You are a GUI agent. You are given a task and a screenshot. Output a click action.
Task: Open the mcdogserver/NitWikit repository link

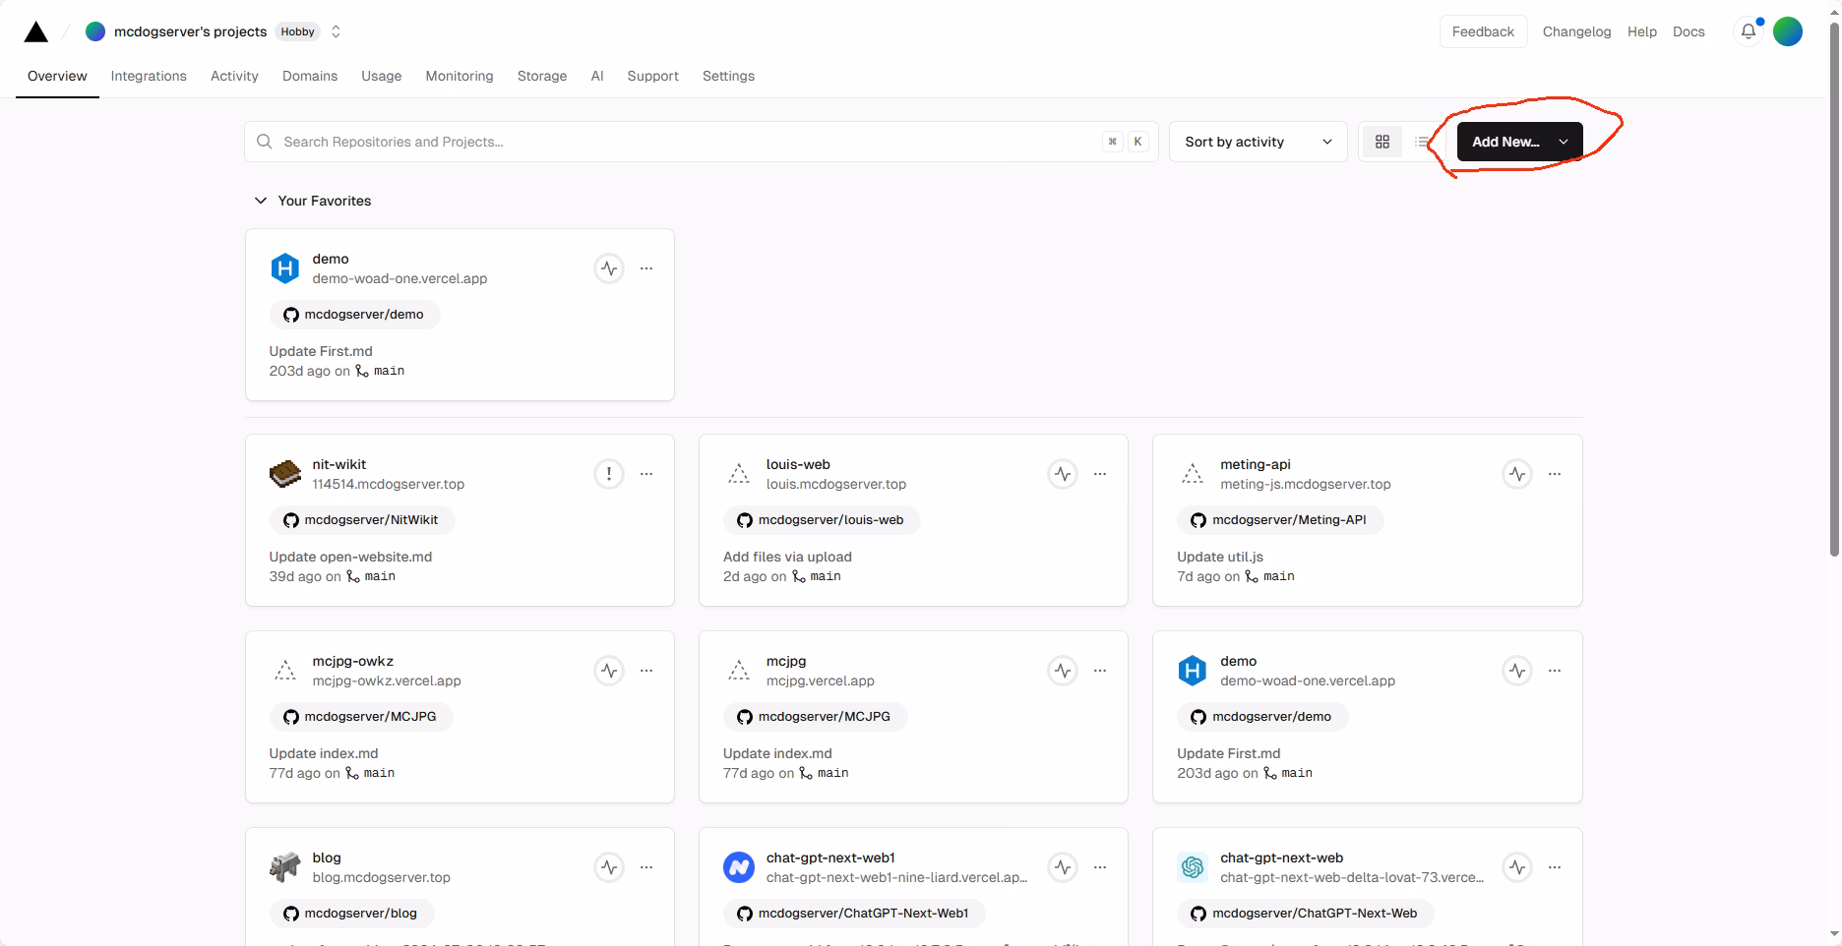tap(361, 520)
